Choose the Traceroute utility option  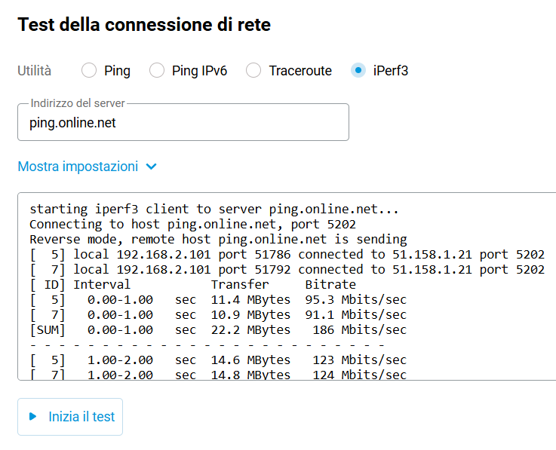tap(253, 71)
